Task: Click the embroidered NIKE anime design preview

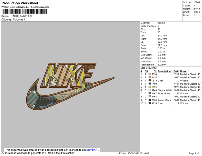Action: coord(70,86)
